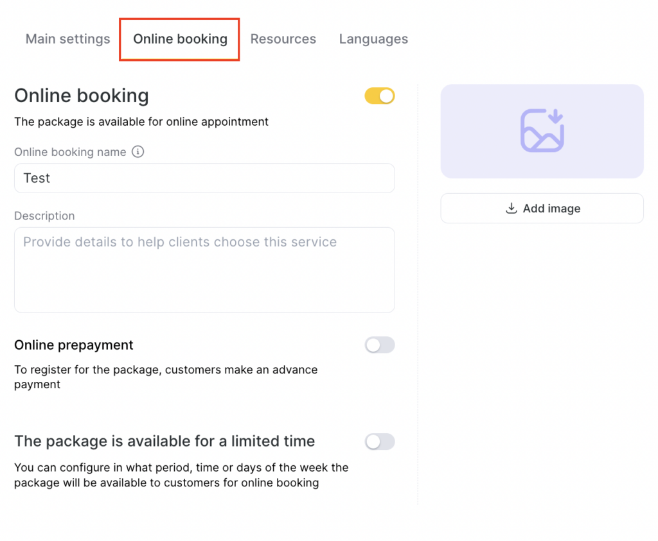The height and width of the screenshot is (541, 658).
Task: Click the online appointment availability subtitle text
Action: tap(141, 122)
